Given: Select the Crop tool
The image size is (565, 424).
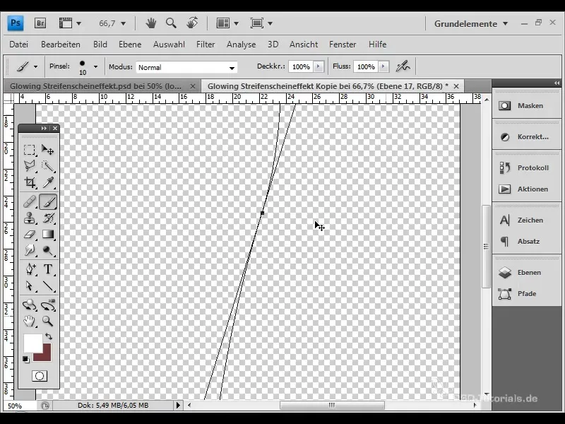Looking at the screenshot, I should click(30, 182).
